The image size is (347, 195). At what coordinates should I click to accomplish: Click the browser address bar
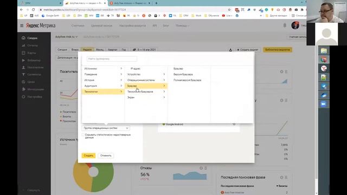pos(133,10)
